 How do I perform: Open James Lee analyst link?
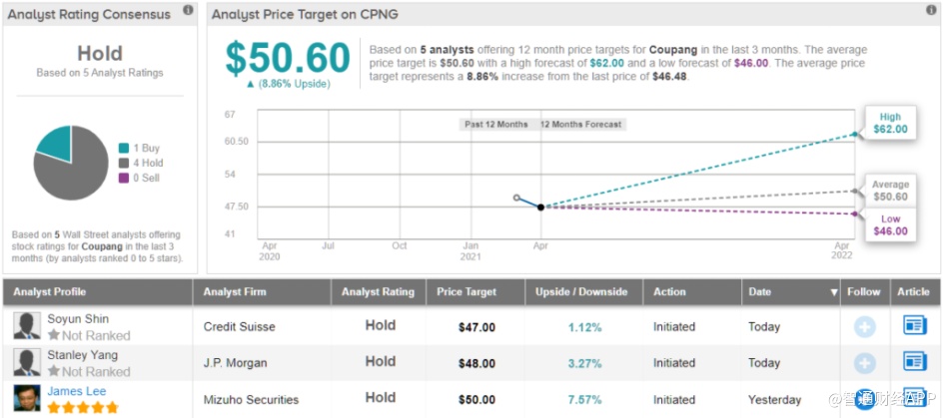(76, 391)
